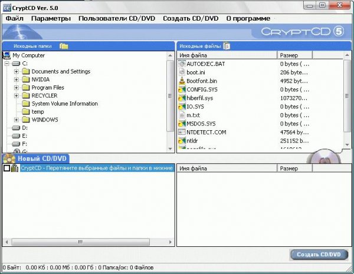This screenshot has width=354, height=274.
Task: Click the folder tree vertical scrollbar thumb
Action: point(171,96)
